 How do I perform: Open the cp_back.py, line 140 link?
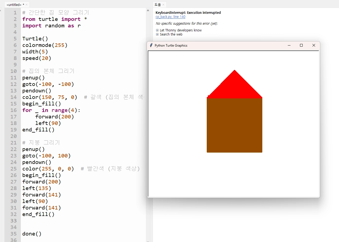click(170, 17)
